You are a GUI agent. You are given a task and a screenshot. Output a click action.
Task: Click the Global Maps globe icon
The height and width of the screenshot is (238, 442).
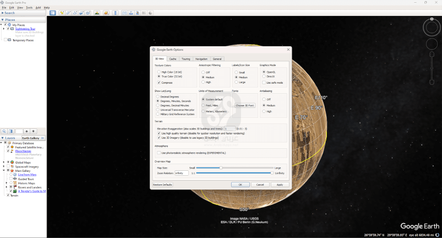12,163
